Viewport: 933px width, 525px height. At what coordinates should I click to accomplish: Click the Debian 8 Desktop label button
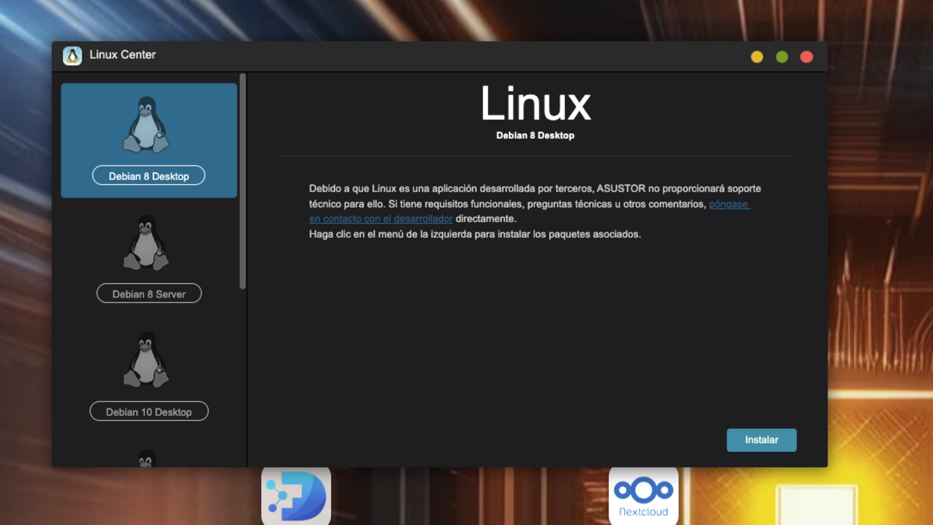click(x=149, y=175)
